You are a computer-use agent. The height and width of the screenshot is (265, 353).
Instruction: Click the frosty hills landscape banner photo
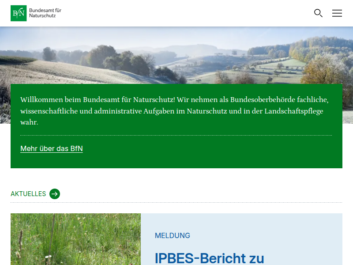click(176, 57)
